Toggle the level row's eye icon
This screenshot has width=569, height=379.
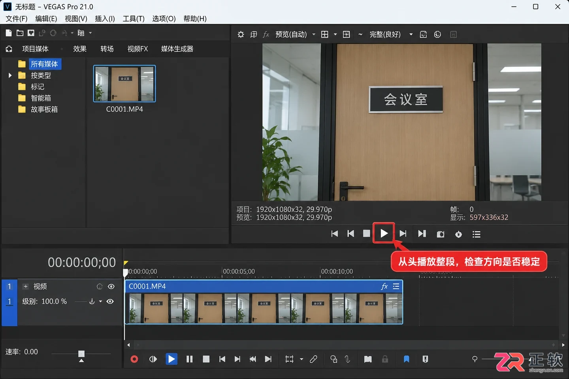pos(110,302)
